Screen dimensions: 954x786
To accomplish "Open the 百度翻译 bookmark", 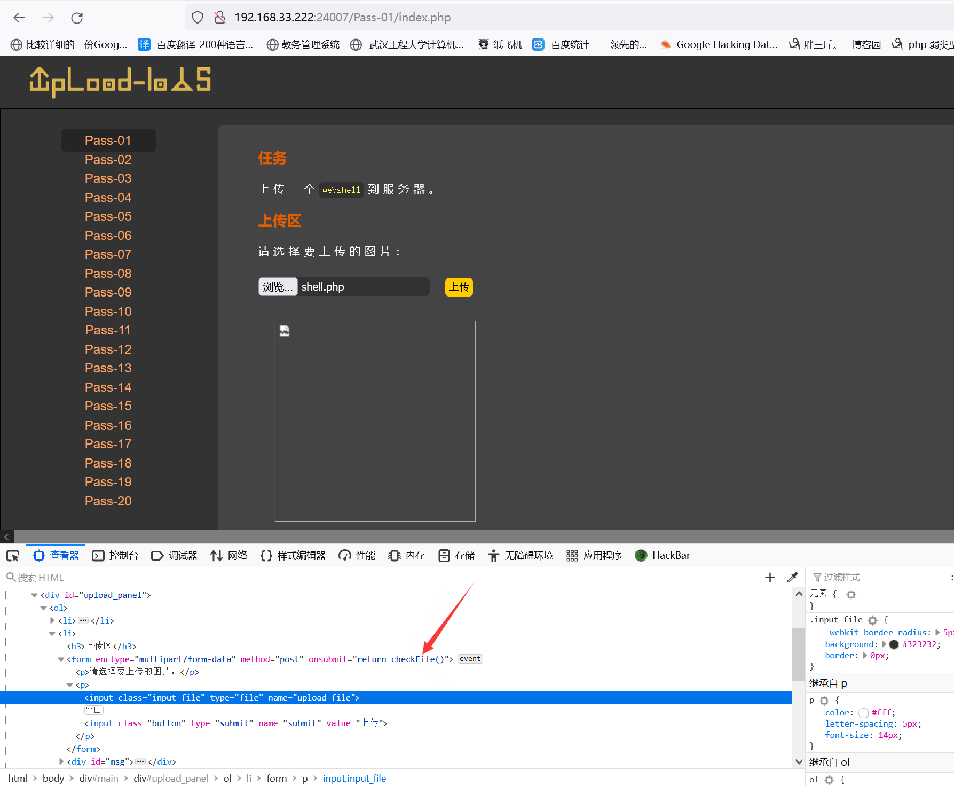I will coord(196,44).
